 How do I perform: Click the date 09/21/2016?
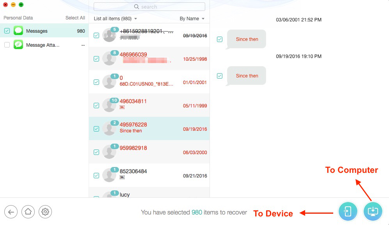[195, 176]
